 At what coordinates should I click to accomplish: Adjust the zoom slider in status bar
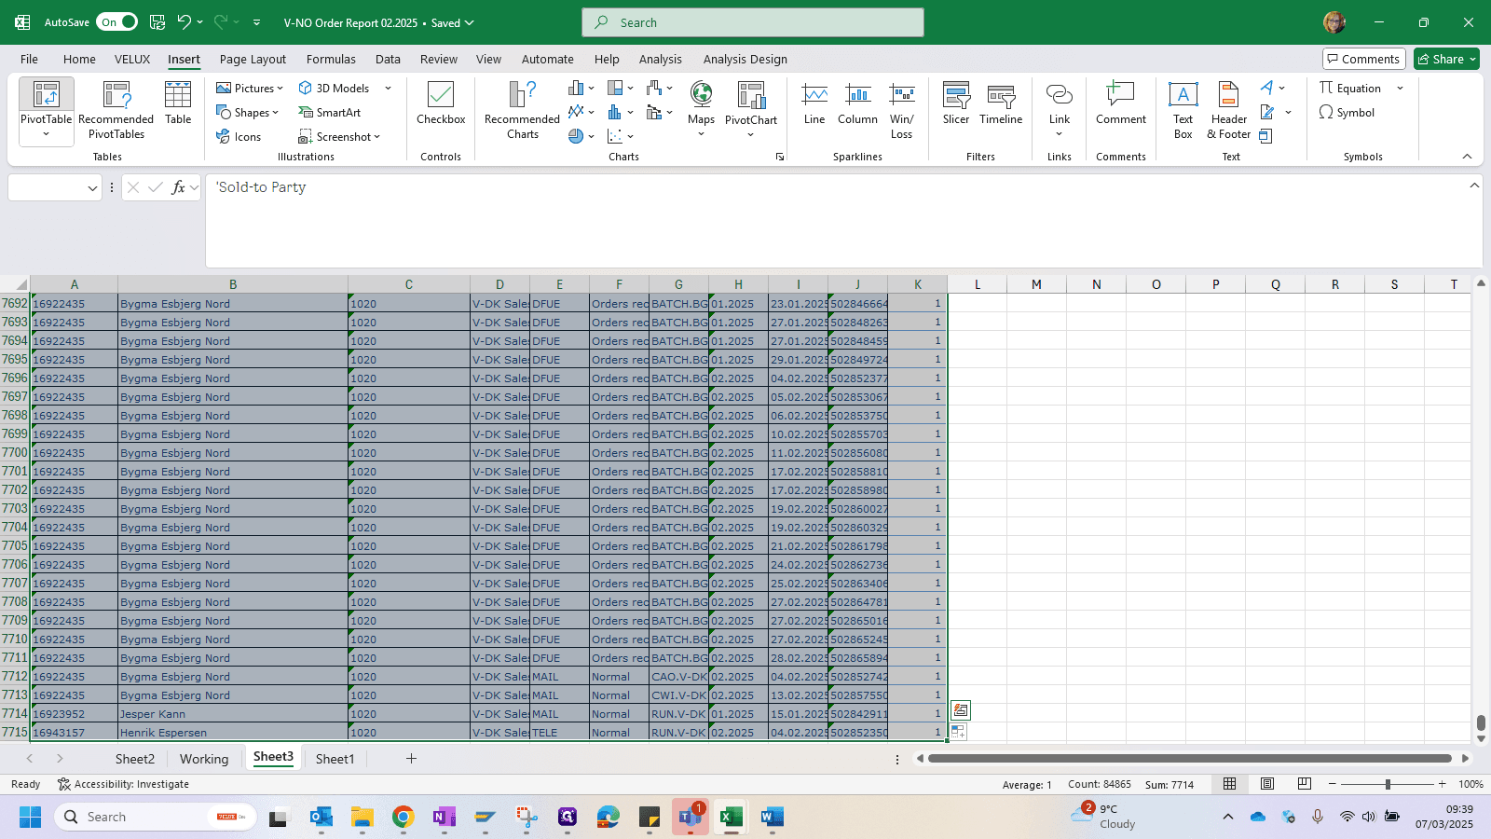1387,784
